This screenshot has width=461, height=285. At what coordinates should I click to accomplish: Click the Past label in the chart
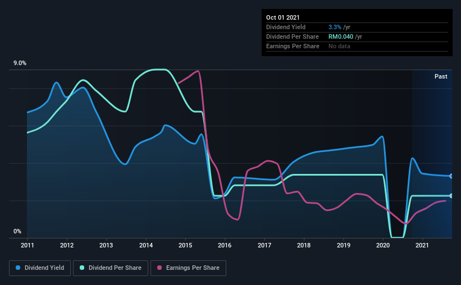tap(441, 76)
